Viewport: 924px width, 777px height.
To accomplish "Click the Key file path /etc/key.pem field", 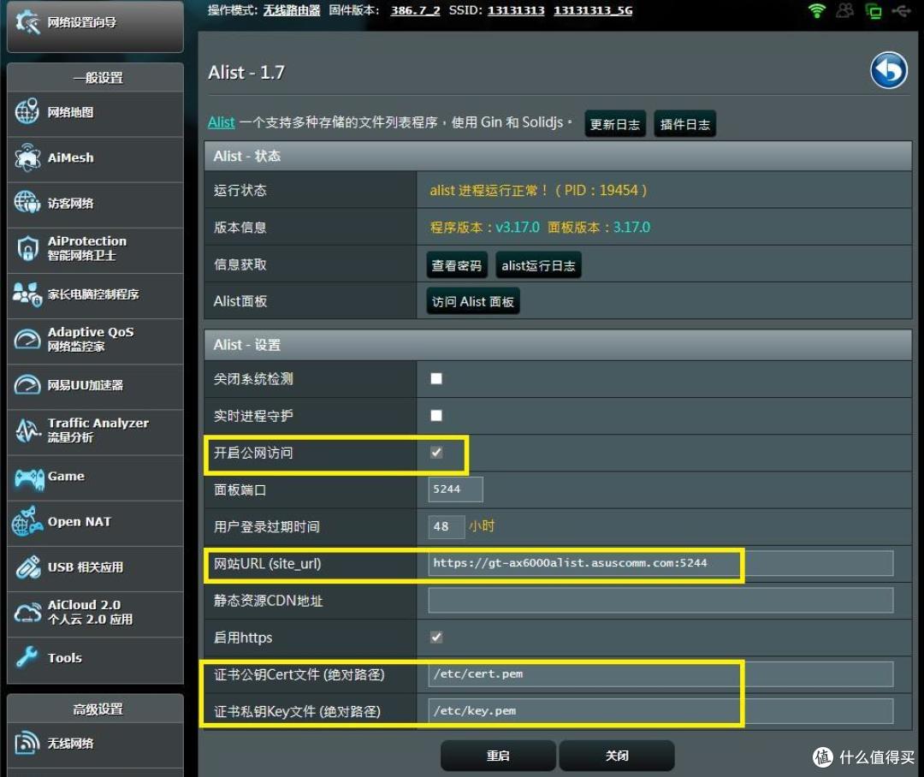I will pyautogui.click(x=660, y=711).
